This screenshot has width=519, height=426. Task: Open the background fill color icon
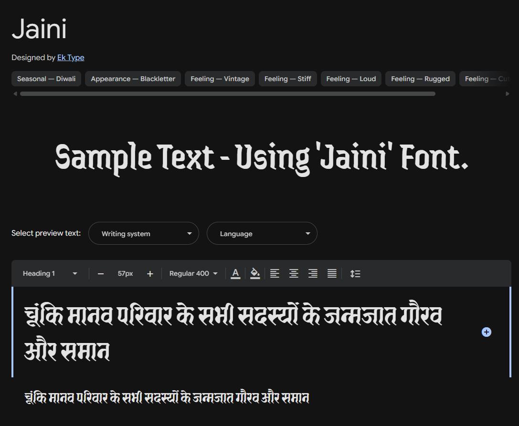(x=255, y=273)
